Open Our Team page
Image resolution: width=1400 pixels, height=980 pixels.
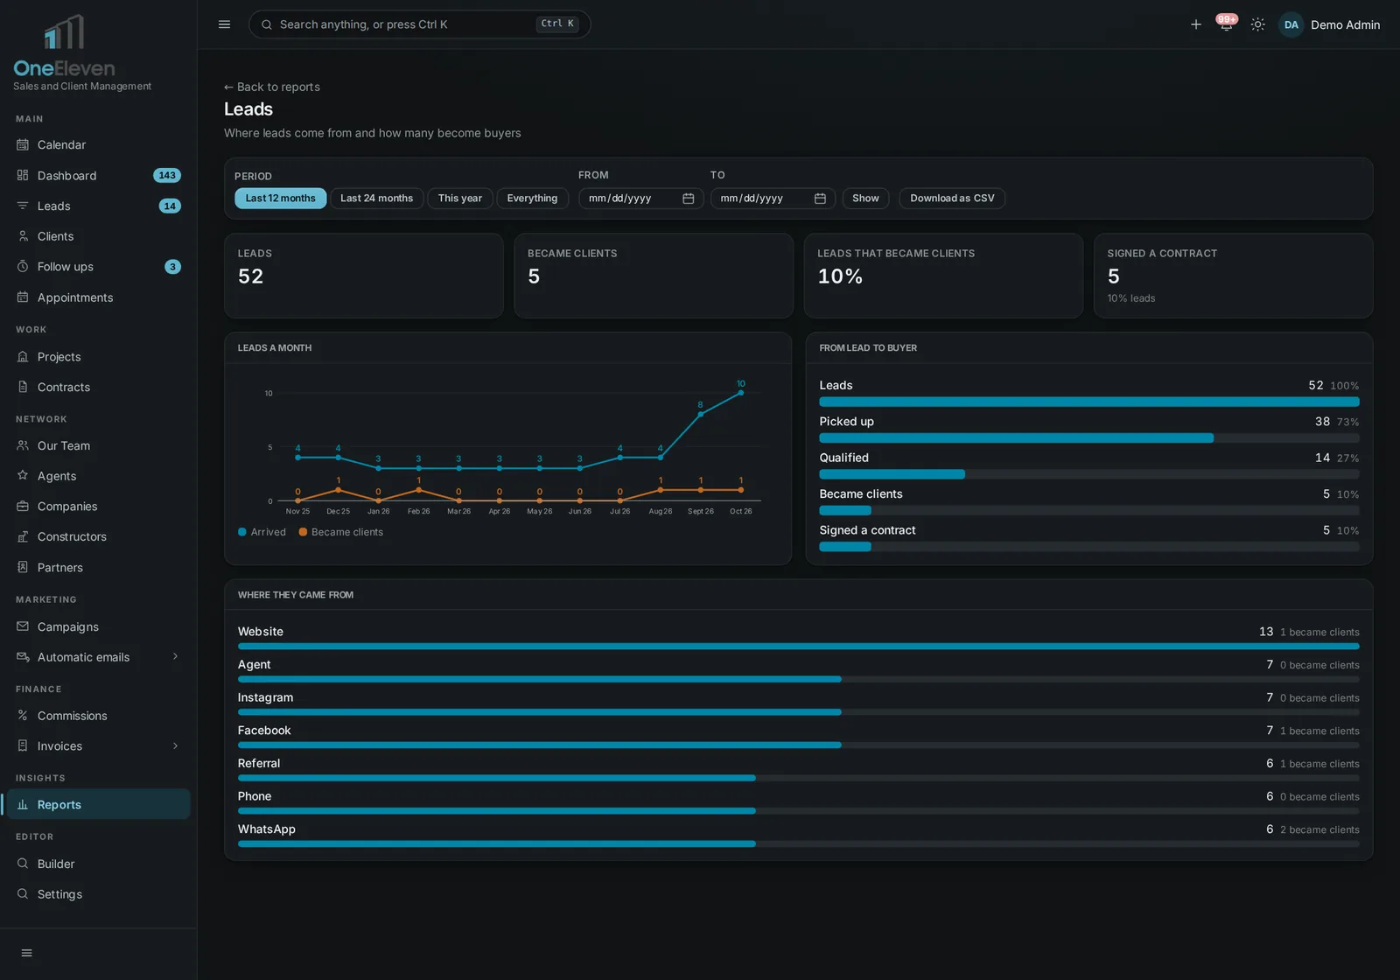click(97, 445)
